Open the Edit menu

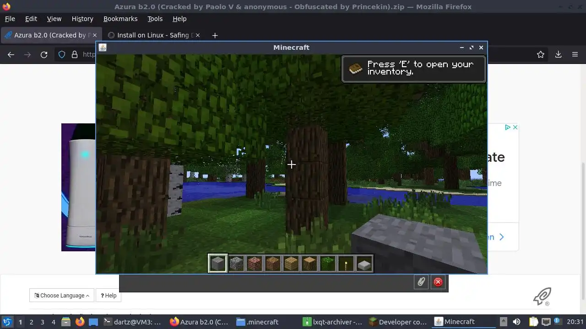click(31, 19)
